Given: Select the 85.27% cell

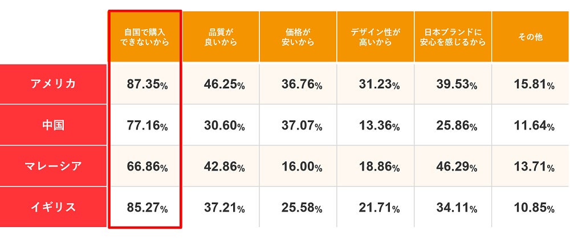Looking at the screenshot, I should point(146,207).
